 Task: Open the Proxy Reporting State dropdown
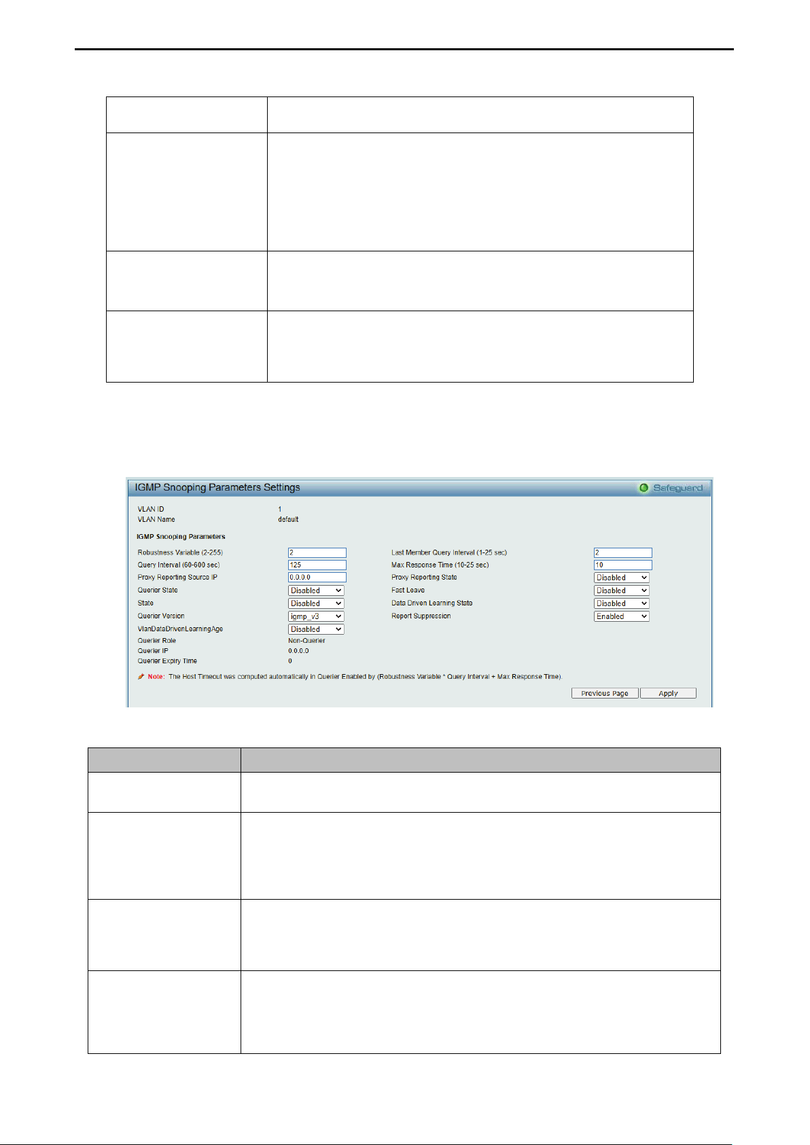click(x=622, y=578)
